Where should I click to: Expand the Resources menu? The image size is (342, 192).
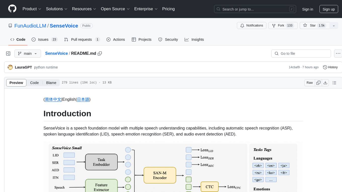(84, 9)
